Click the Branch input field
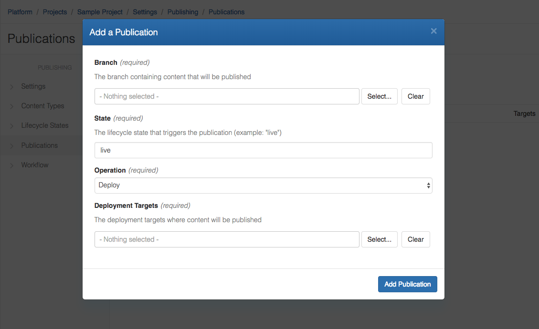Viewport: 539px width, 329px height. (x=227, y=96)
